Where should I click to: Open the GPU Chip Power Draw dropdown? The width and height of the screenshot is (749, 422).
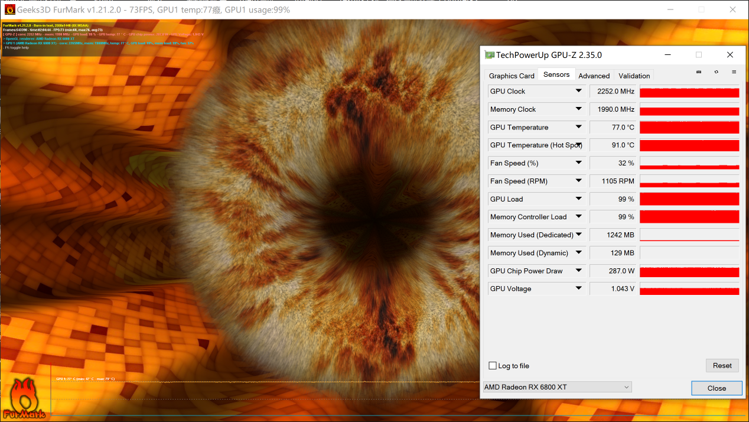(579, 271)
